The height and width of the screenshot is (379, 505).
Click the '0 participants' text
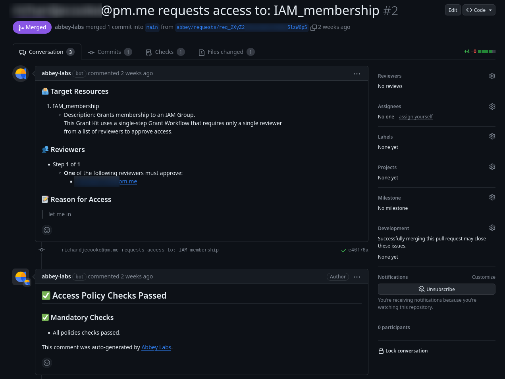coord(394,328)
